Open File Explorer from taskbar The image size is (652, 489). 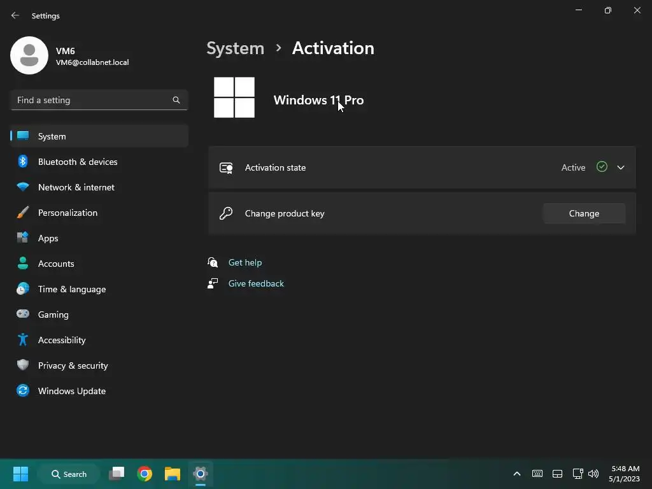click(172, 474)
